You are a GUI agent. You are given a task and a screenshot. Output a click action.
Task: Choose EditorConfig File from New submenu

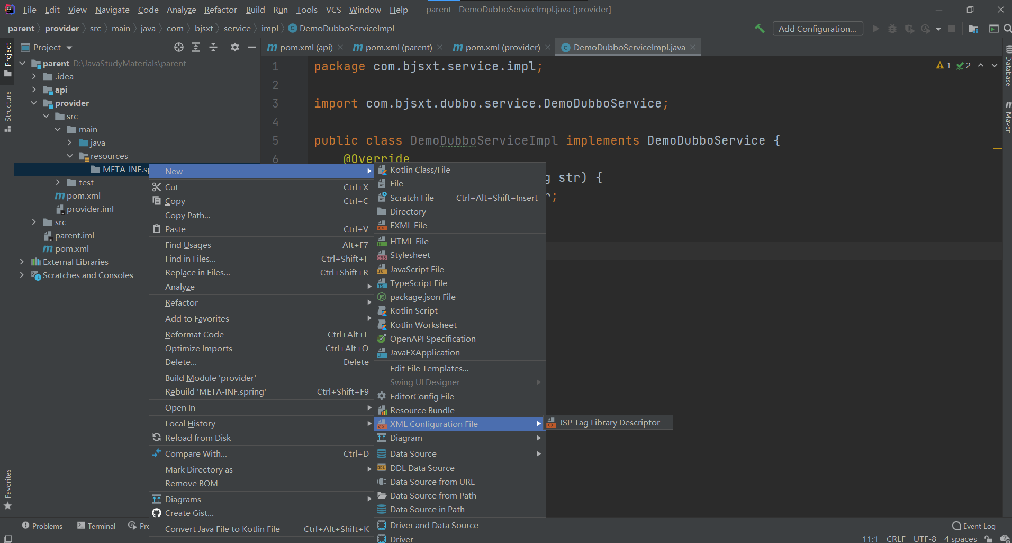[459, 396]
